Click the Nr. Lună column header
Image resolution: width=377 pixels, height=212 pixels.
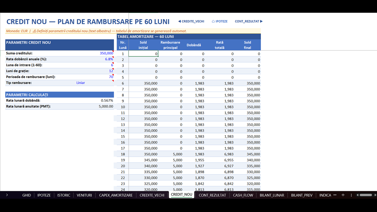pyautogui.click(x=123, y=45)
